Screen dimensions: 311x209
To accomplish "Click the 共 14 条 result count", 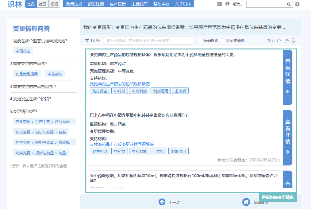I will [92, 41].
